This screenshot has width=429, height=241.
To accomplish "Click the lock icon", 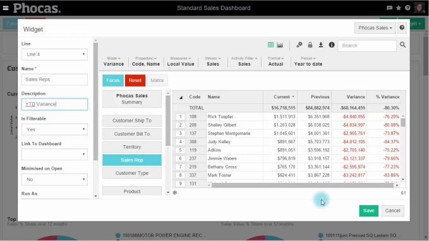I will pos(310,45).
